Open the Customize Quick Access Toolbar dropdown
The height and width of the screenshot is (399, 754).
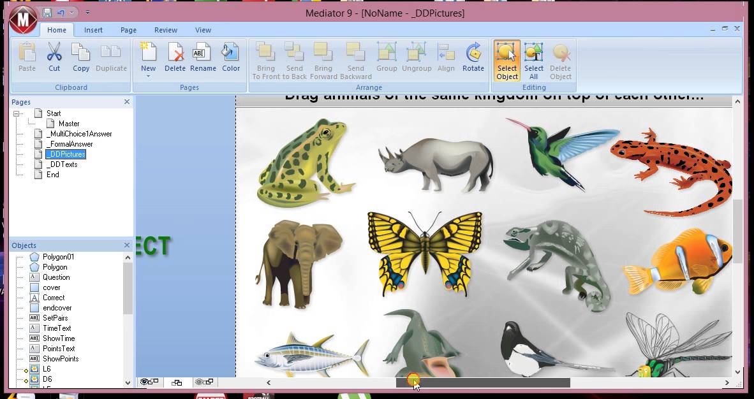click(87, 13)
